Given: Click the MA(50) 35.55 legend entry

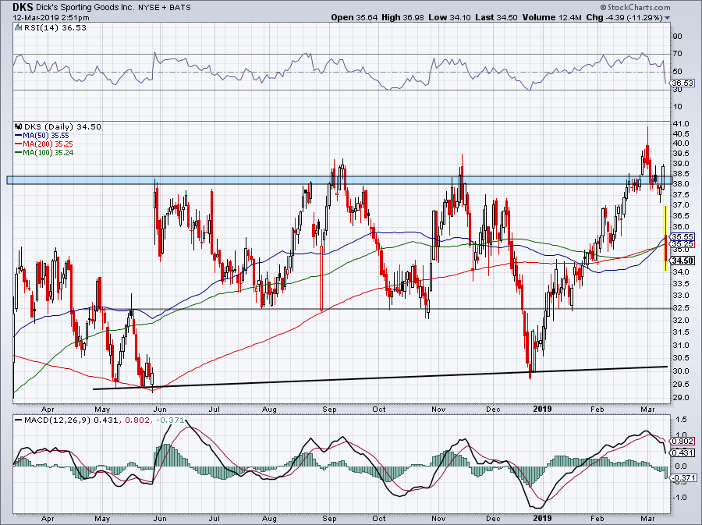Looking at the screenshot, I should [47, 135].
